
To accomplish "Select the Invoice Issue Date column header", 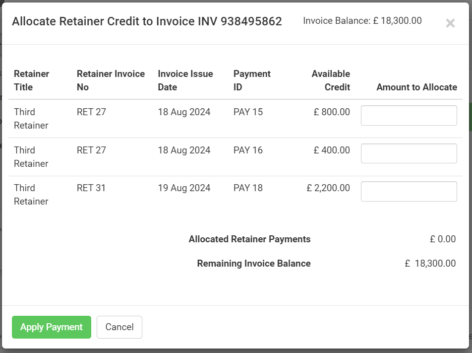I will 185,80.
